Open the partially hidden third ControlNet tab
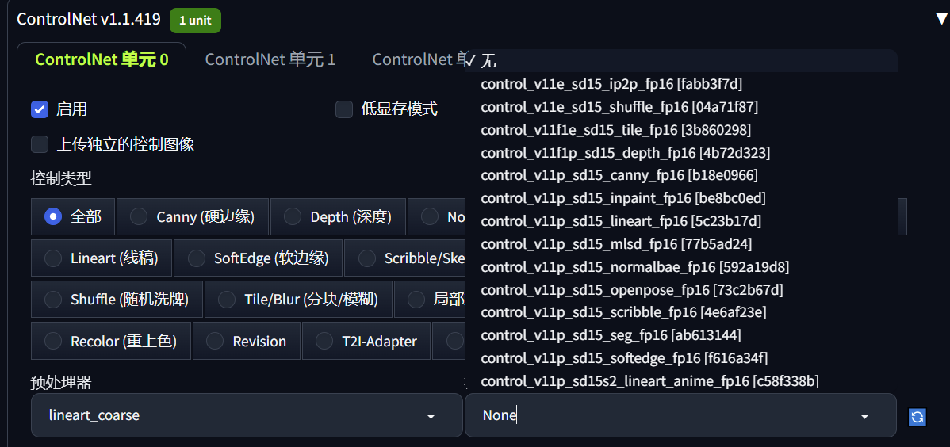 click(x=418, y=59)
